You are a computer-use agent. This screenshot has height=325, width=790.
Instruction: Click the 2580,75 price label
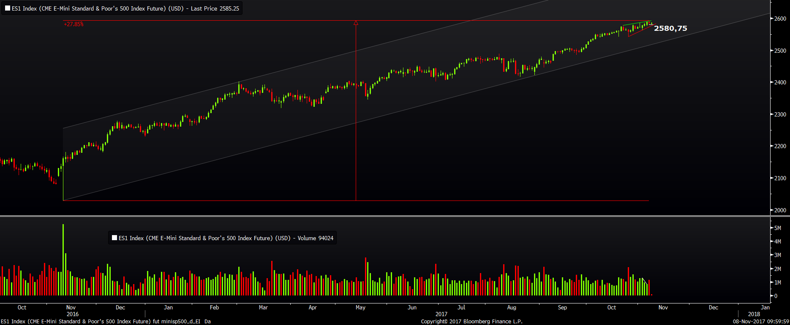(670, 28)
